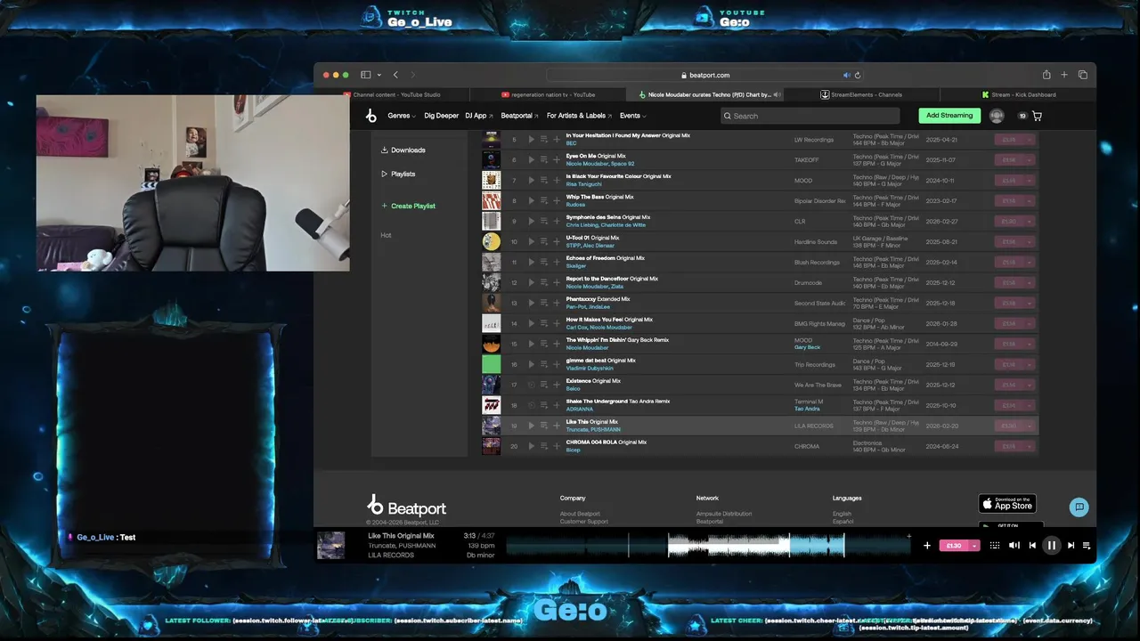Open Charlotte de Witte artist link
1140x641 pixels.
[624, 224]
